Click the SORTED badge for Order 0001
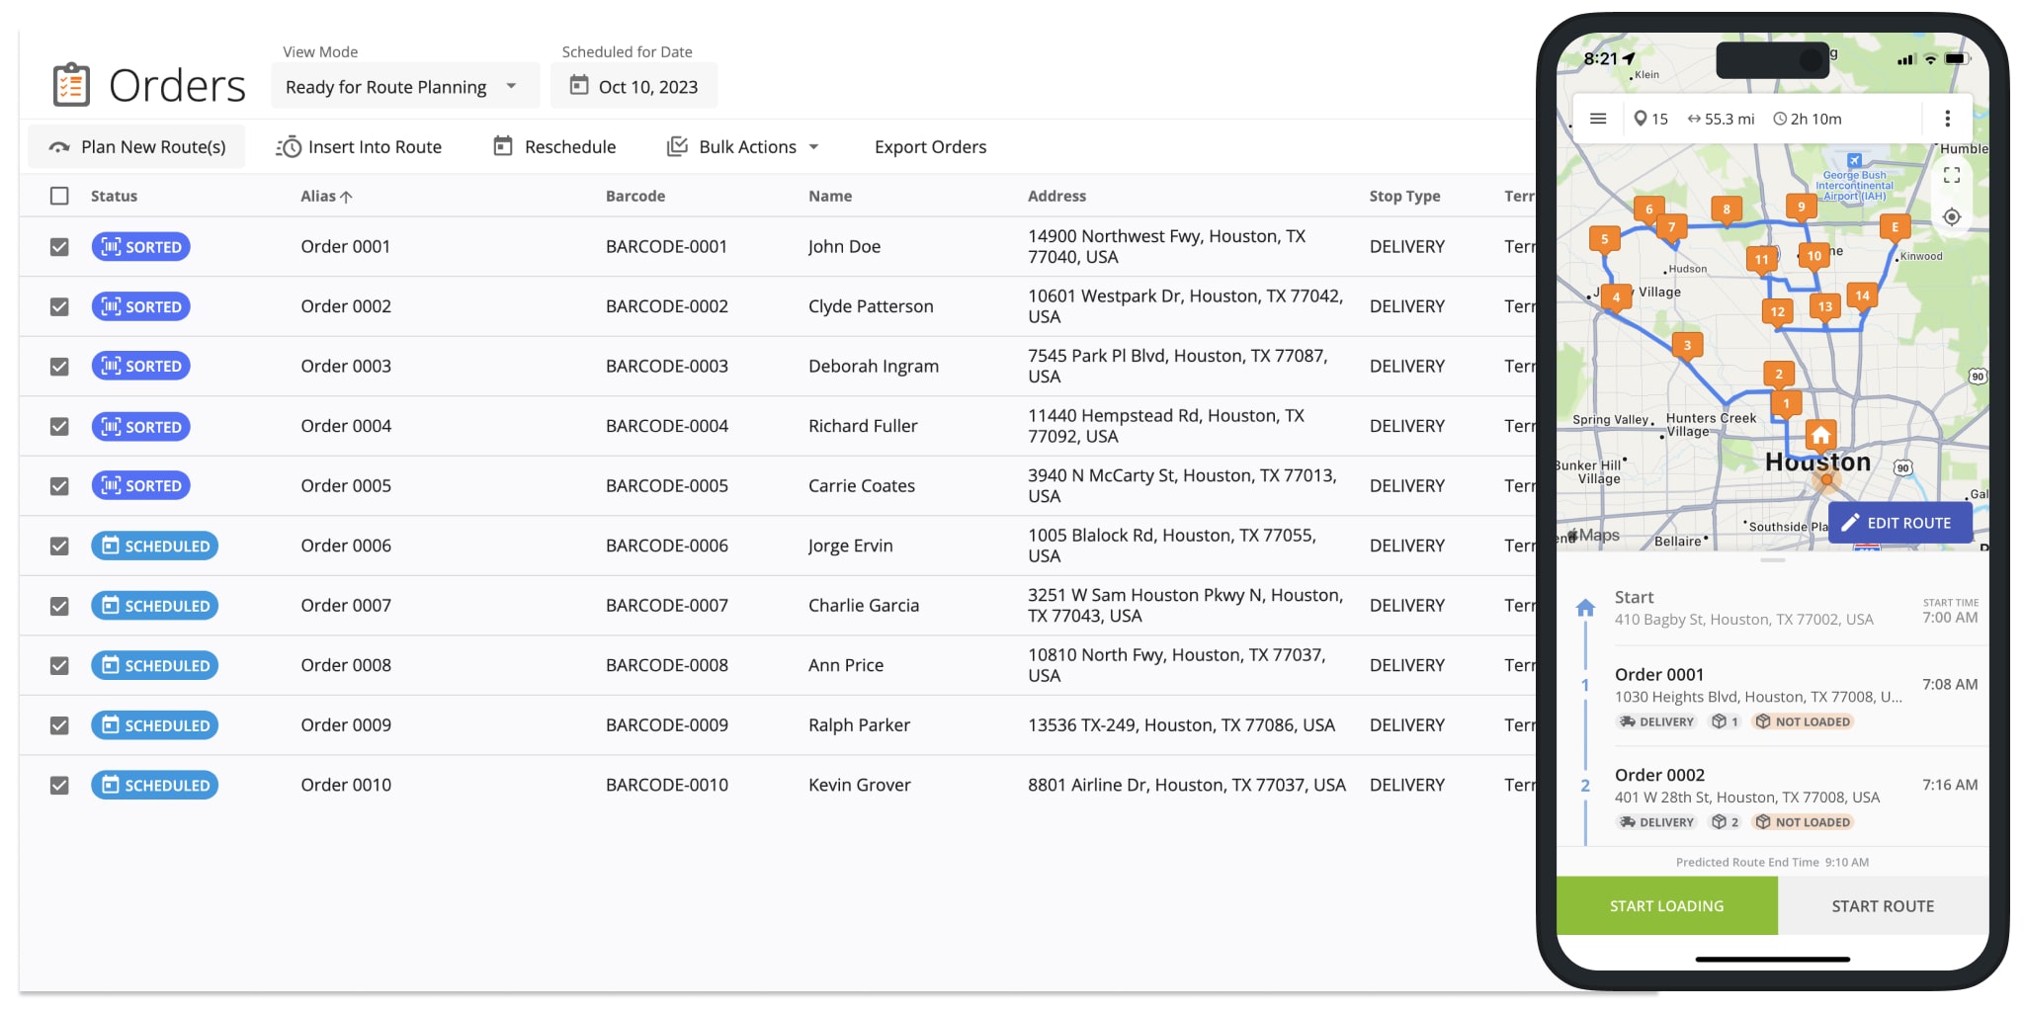The image size is (2024, 1012). click(x=140, y=247)
